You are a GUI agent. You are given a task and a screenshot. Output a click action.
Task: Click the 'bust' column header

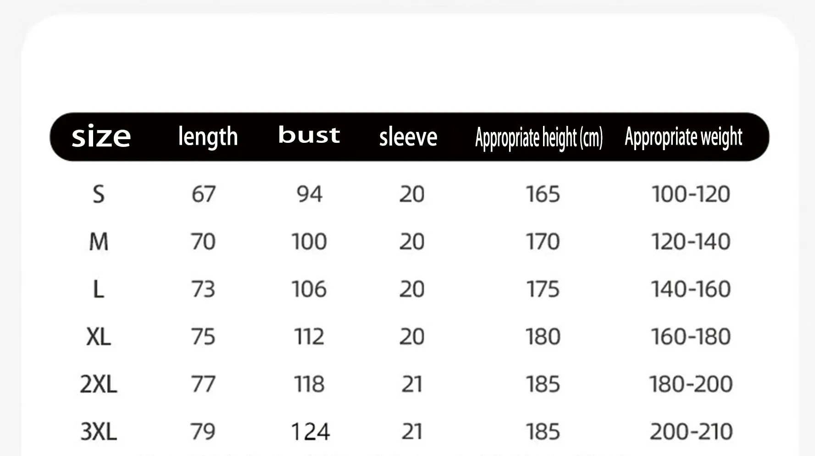pyautogui.click(x=309, y=135)
